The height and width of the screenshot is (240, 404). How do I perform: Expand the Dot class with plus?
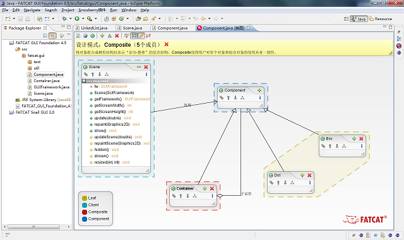click(302, 176)
